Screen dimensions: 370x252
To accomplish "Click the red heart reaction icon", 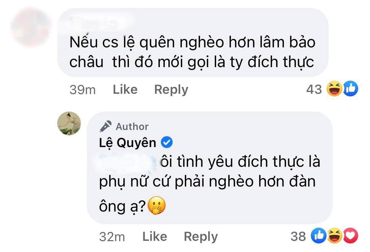I will point(351,236).
